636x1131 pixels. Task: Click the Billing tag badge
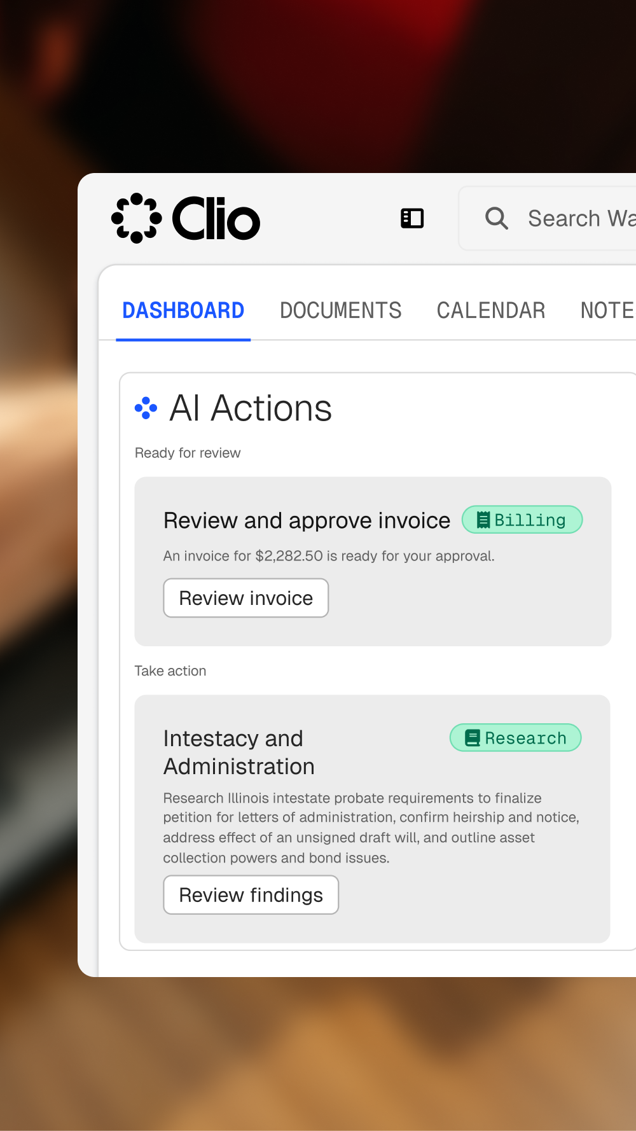522,520
